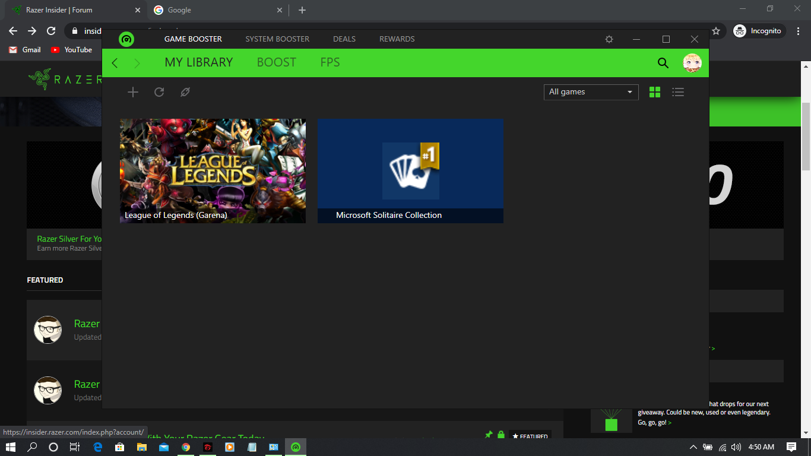Open Task View on taskbar
The height and width of the screenshot is (456, 811).
tap(75, 447)
